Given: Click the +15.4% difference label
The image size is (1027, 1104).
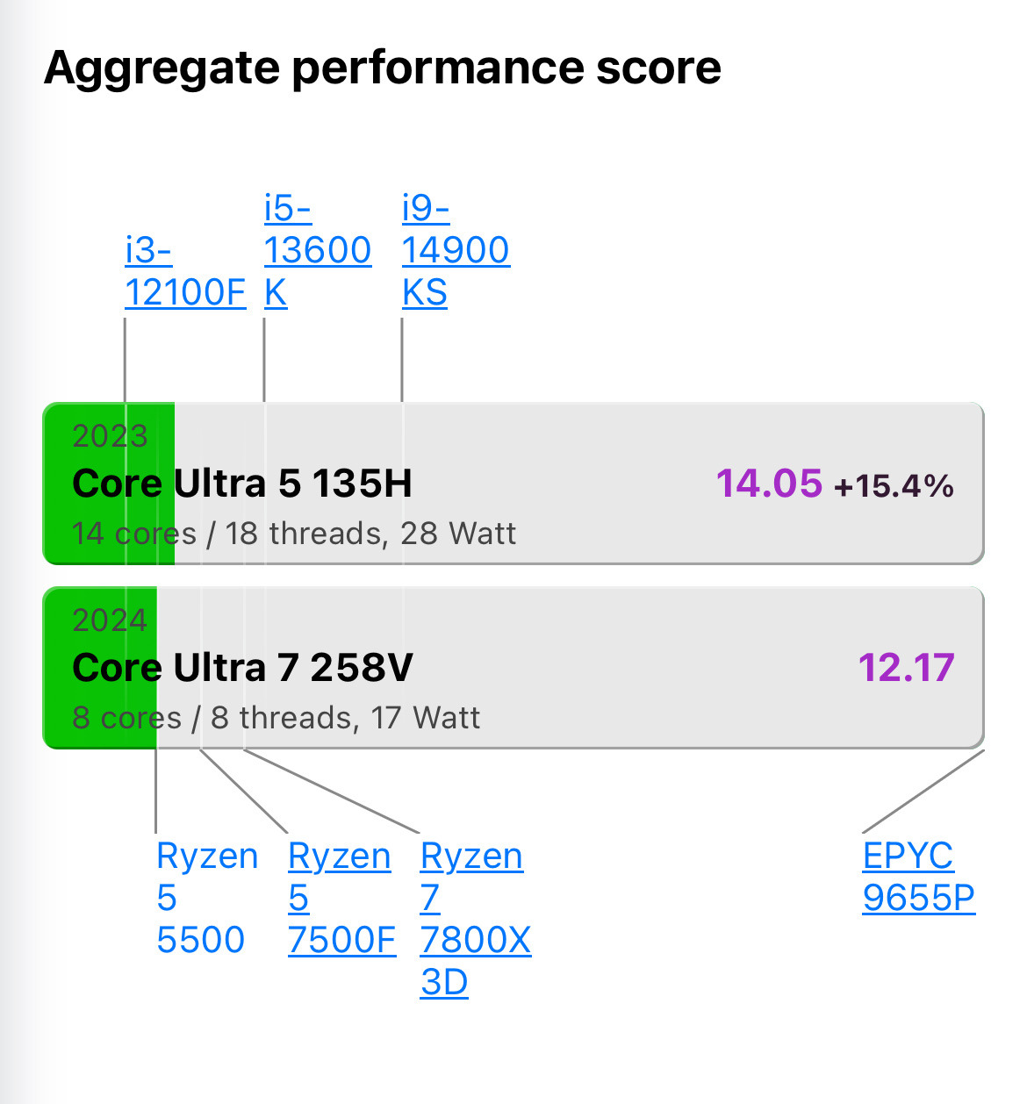Looking at the screenshot, I should coord(894,486).
